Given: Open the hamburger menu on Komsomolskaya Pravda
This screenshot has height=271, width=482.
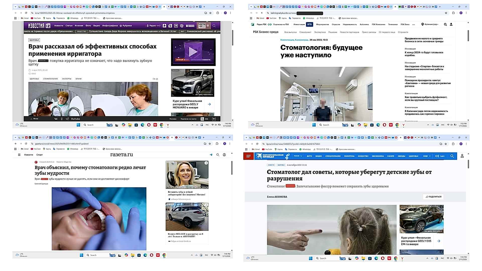Looking at the screenshot, I should [249, 156].
